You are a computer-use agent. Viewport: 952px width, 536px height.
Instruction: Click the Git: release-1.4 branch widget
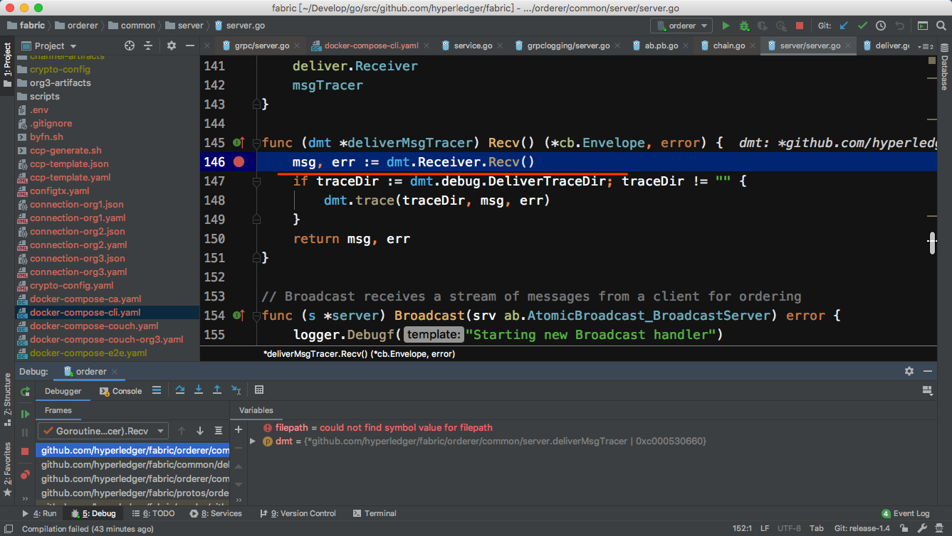pyautogui.click(x=862, y=528)
